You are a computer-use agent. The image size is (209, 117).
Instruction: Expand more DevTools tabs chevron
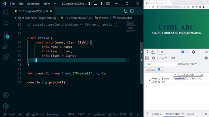point(162,52)
